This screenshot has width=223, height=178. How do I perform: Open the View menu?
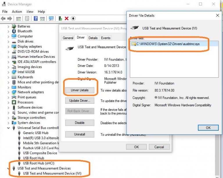pyautogui.click(x=30, y=12)
